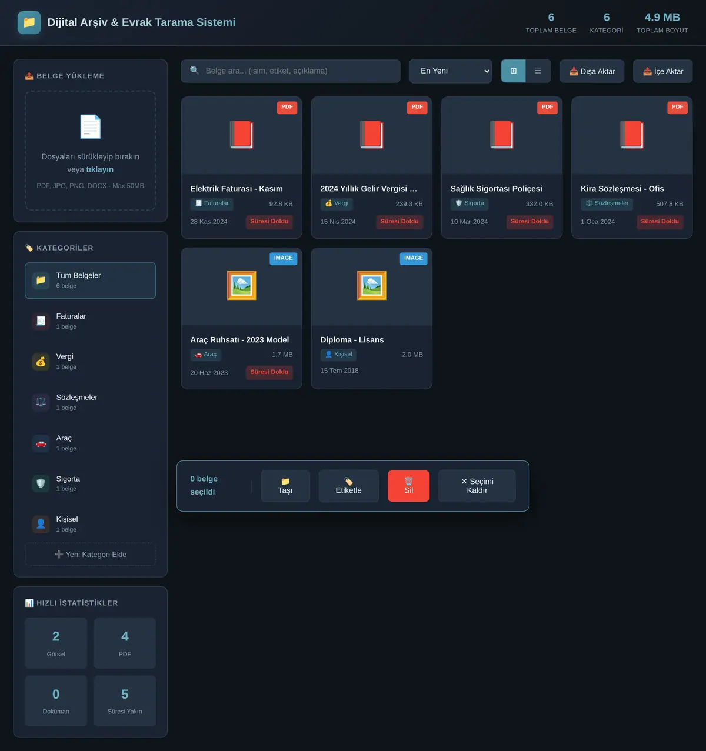Click in the Belge ara search field
Image resolution: width=706 pixels, height=751 pixels.
(x=291, y=71)
